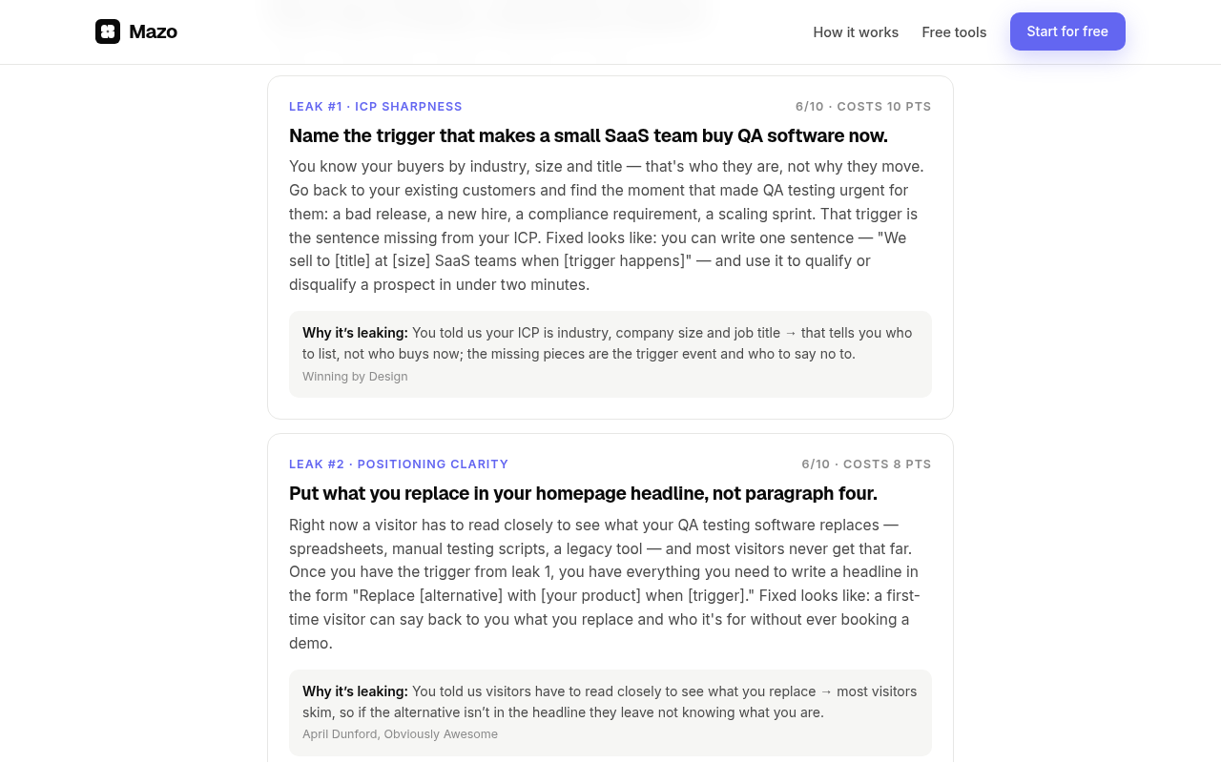Click the Winning by Design source citation
The width and height of the screenshot is (1221, 763).
(355, 377)
